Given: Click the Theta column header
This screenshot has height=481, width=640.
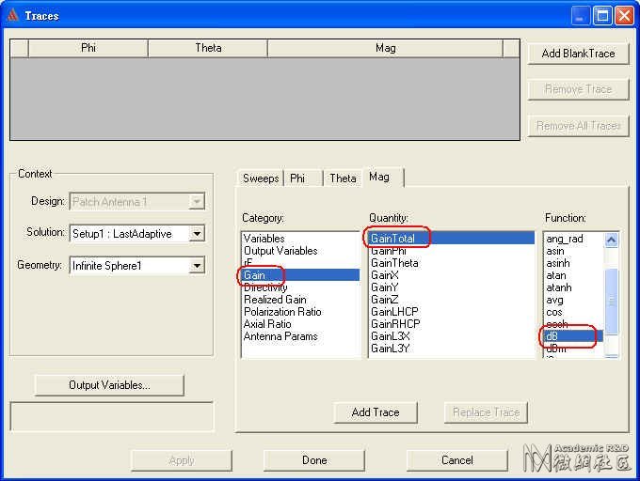Looking at the screenshot, I should [x=208, y=48].
